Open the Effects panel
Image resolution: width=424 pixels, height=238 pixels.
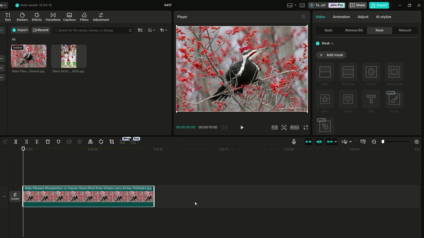(37, 17)
